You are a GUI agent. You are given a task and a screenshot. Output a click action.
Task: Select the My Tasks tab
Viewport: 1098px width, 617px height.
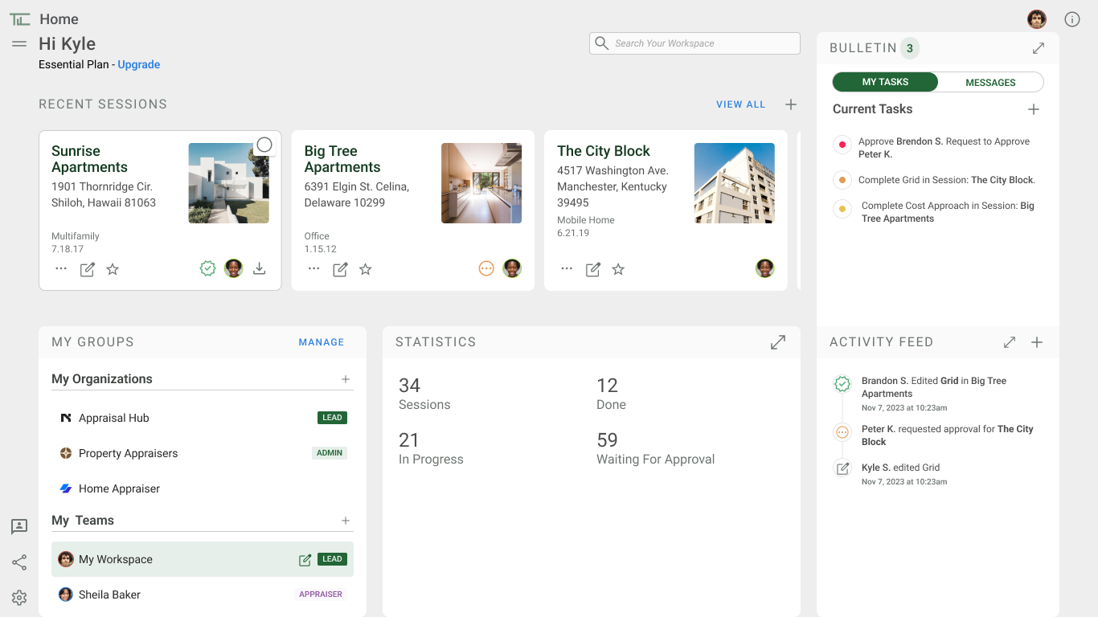885,82
